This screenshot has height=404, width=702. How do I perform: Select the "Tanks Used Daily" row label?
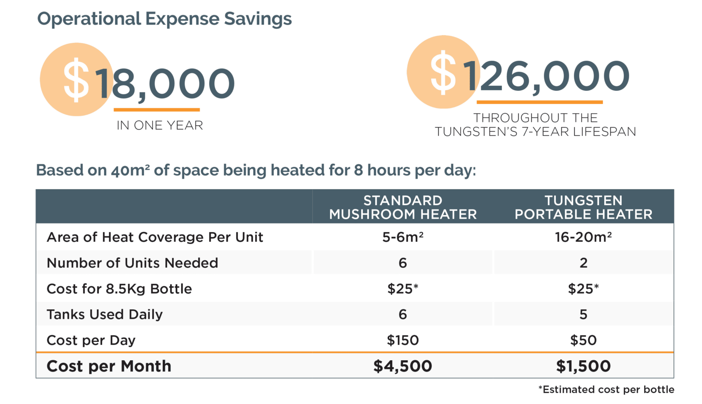click(x=105, y=315)
